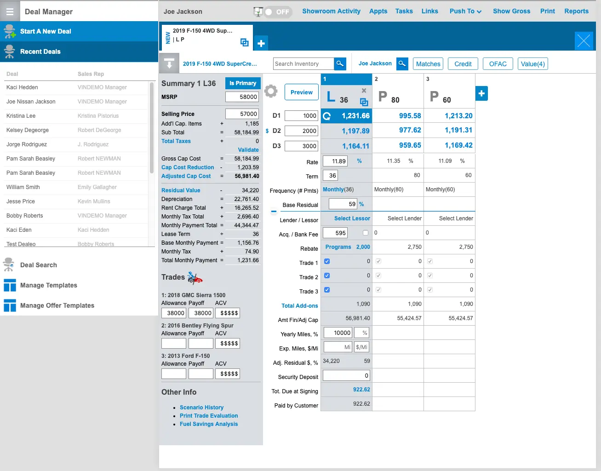
Task: Uncheck Trade 1 in scenario 1
Action: pyautogui.click(x=326, y=261)
